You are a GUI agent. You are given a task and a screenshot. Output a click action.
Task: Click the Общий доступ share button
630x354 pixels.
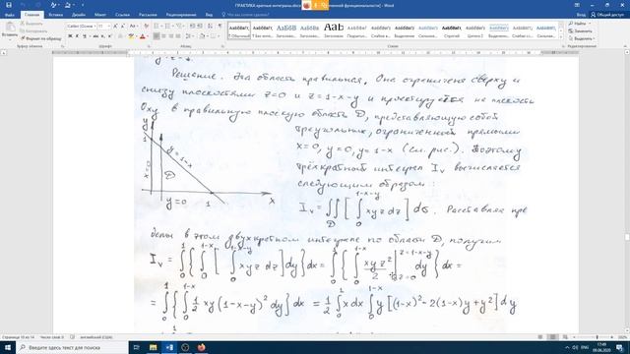click(607, 15)
